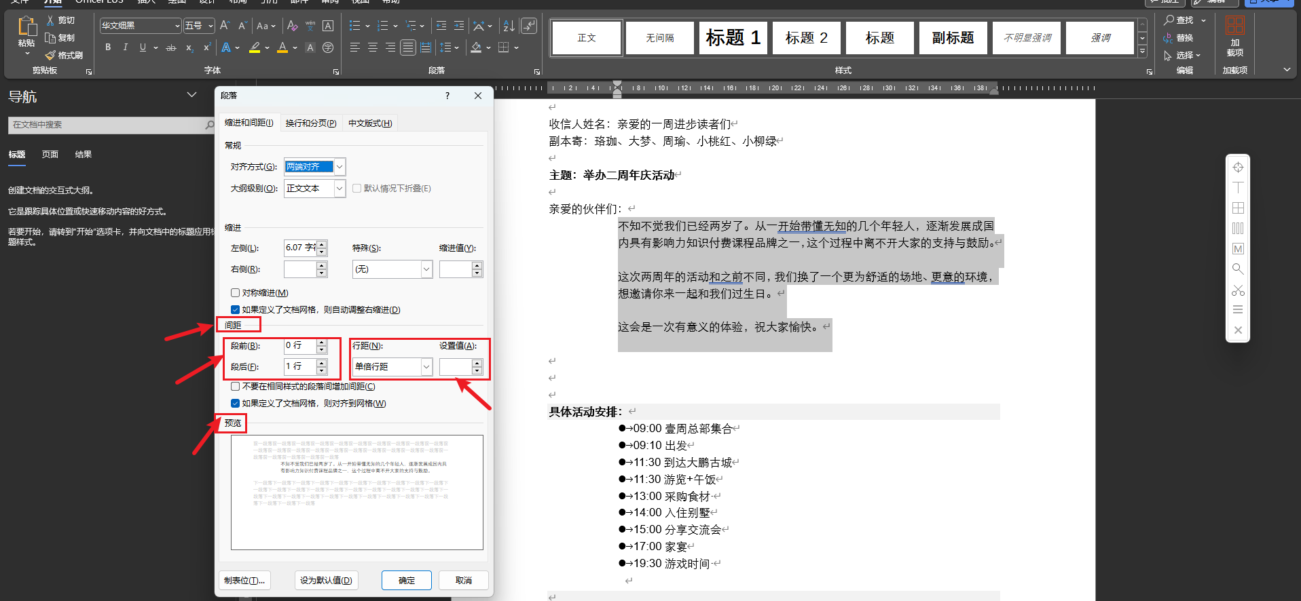Toggle show/hide paragraph marks icon
Image resolution: width=1301 pixels, height=601 pixels.
[529, 26]
